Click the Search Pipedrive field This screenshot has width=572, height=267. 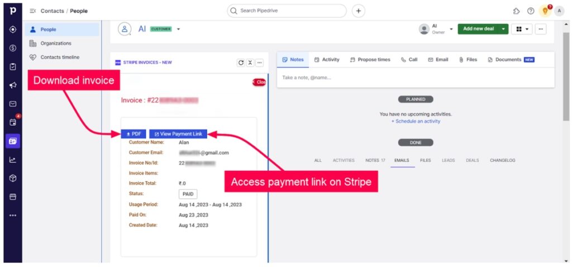(x=287, y=11)
